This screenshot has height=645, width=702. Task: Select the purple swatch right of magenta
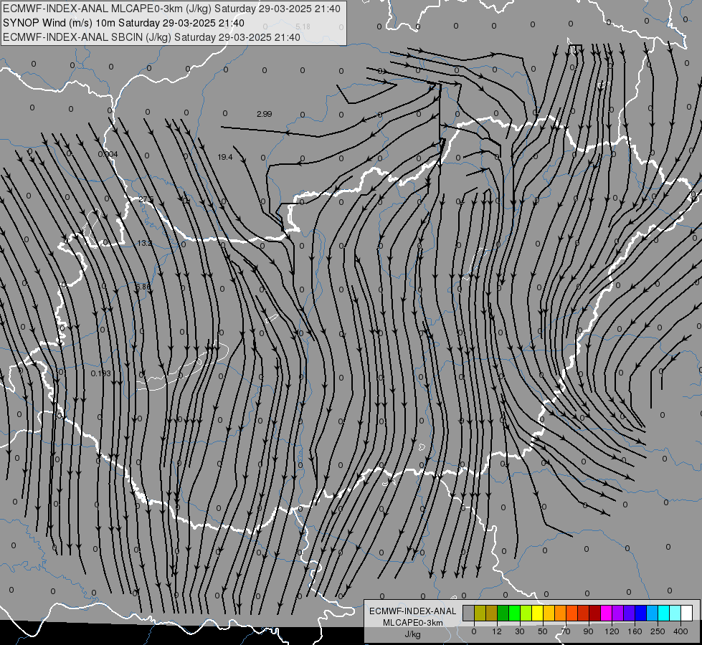(x=618, y=613)
